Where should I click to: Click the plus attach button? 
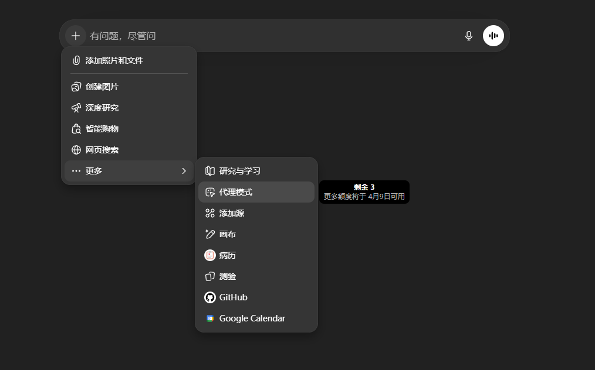[76, 36]
